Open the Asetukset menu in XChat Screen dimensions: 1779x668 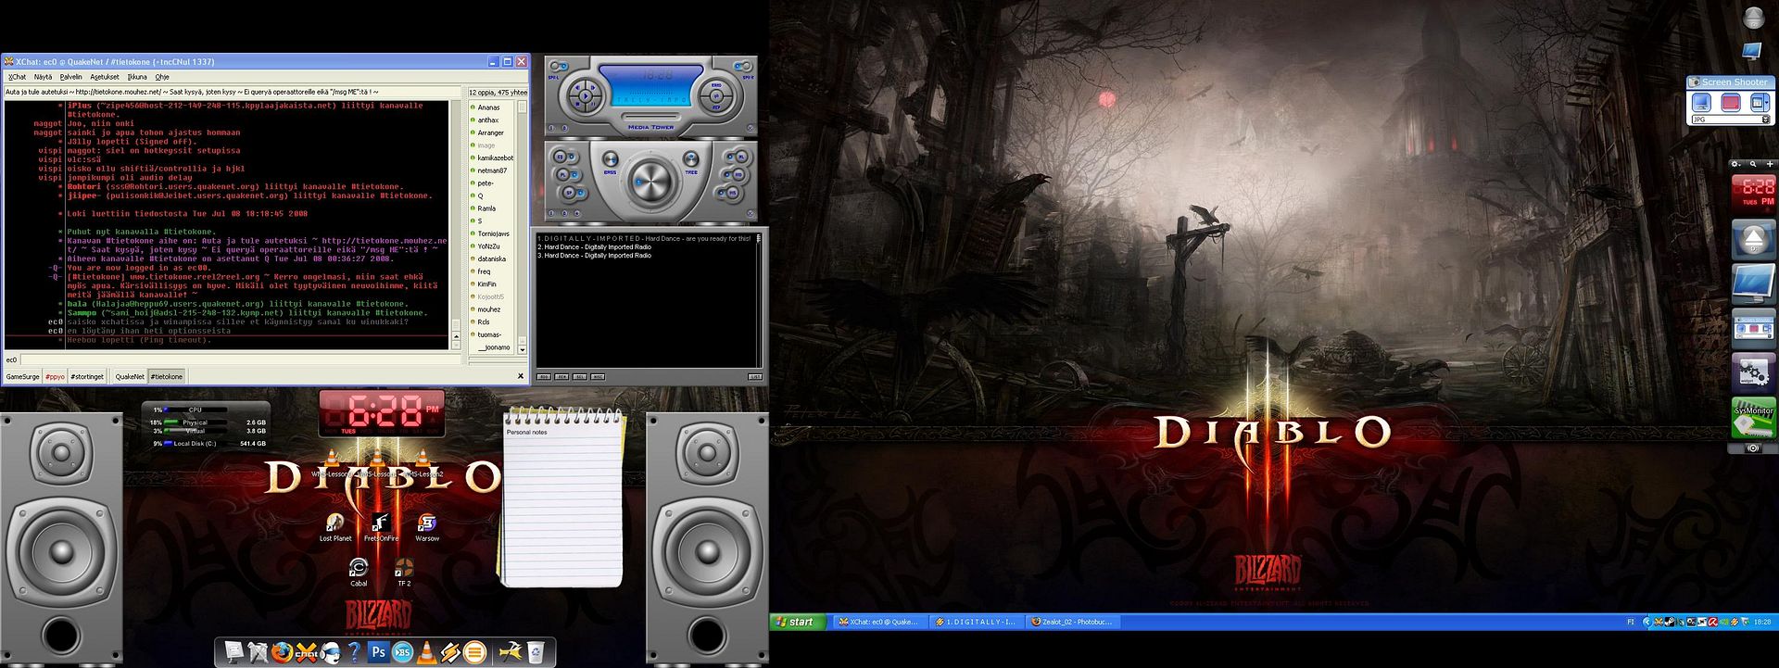click(104, 77)
